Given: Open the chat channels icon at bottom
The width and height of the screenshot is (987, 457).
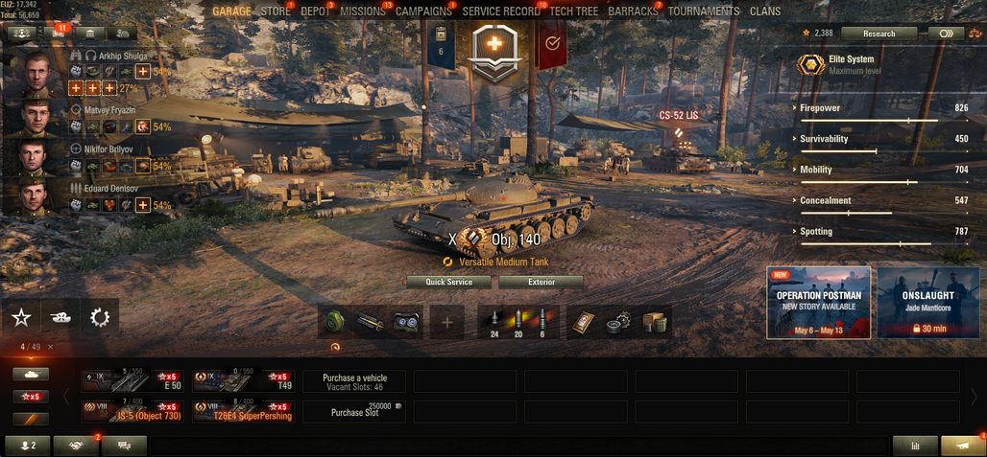Looking at the screenshot, I should click(x=124, y=446).
